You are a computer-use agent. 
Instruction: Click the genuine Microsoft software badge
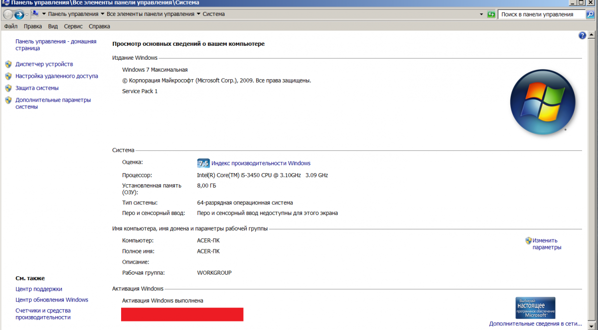click(535, 308)
